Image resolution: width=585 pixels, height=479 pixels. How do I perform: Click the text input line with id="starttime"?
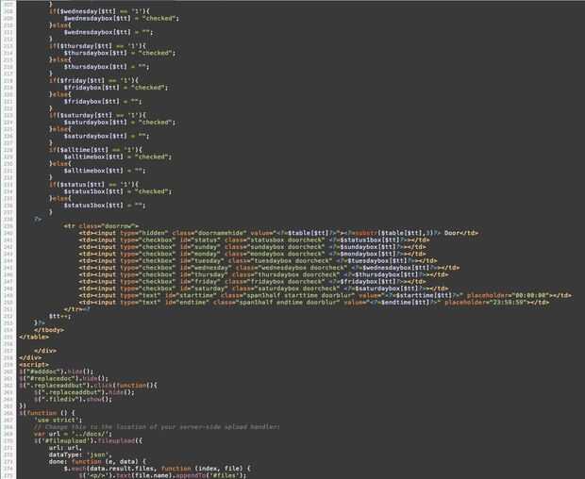tap(325, 295)
